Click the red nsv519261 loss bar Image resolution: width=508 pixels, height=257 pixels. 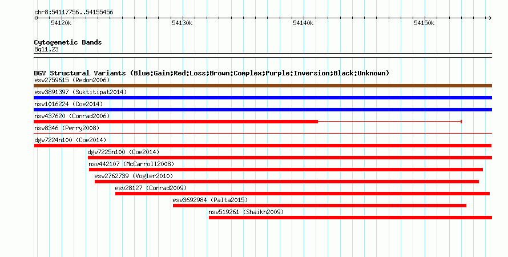coord(350,218)
